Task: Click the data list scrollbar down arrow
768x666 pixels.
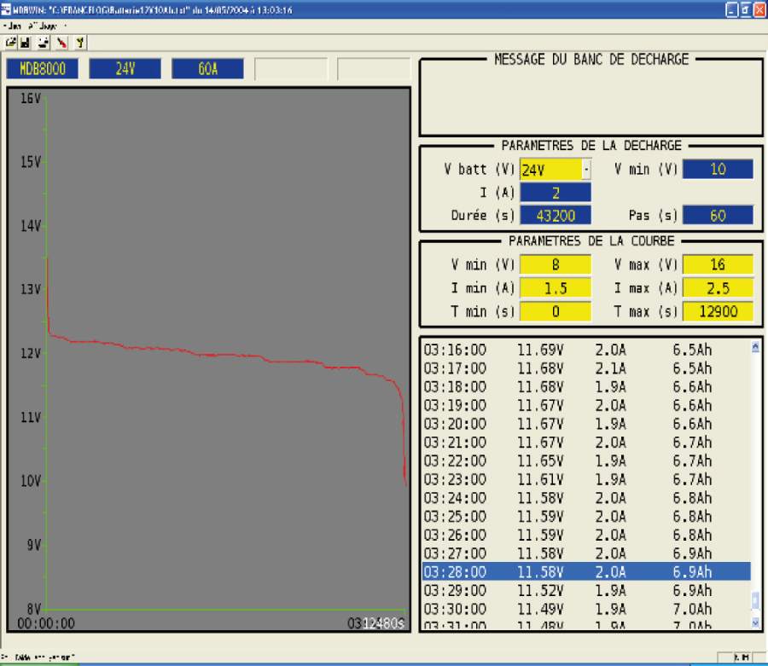Action: point(755,623)
